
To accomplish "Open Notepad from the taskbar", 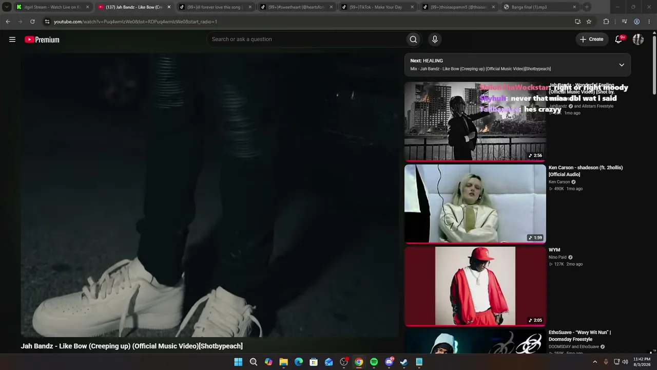I will (419, 362).
